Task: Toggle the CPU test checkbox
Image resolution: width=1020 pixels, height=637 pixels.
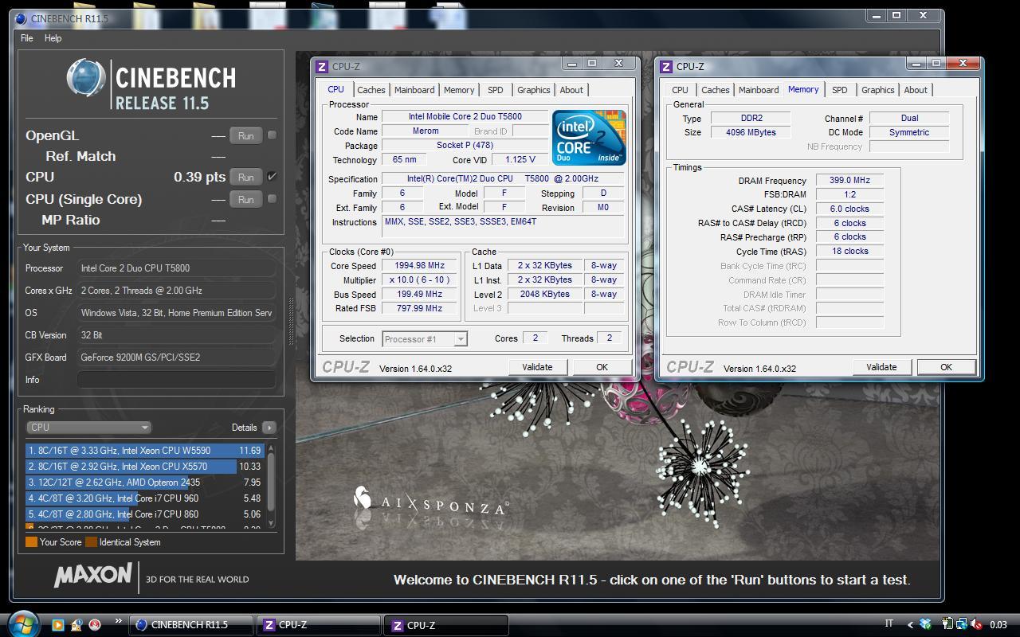Action: [272, 177]
